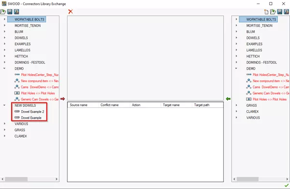Expand WORKTABLE BOLTS in the left tree
The width and height of the screenshot is (290, 189).
click(x=4, y=19)
